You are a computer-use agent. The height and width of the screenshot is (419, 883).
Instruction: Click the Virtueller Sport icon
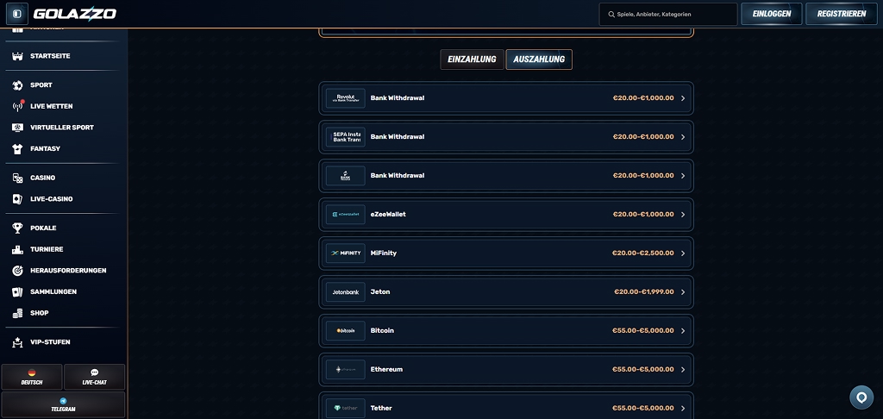(17, 128)
